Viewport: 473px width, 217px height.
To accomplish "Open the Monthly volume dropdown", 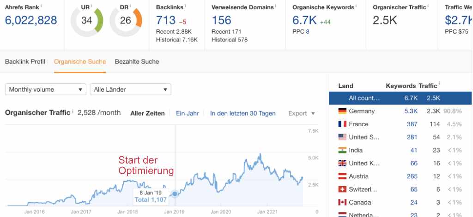I will [x=46, y=89].
